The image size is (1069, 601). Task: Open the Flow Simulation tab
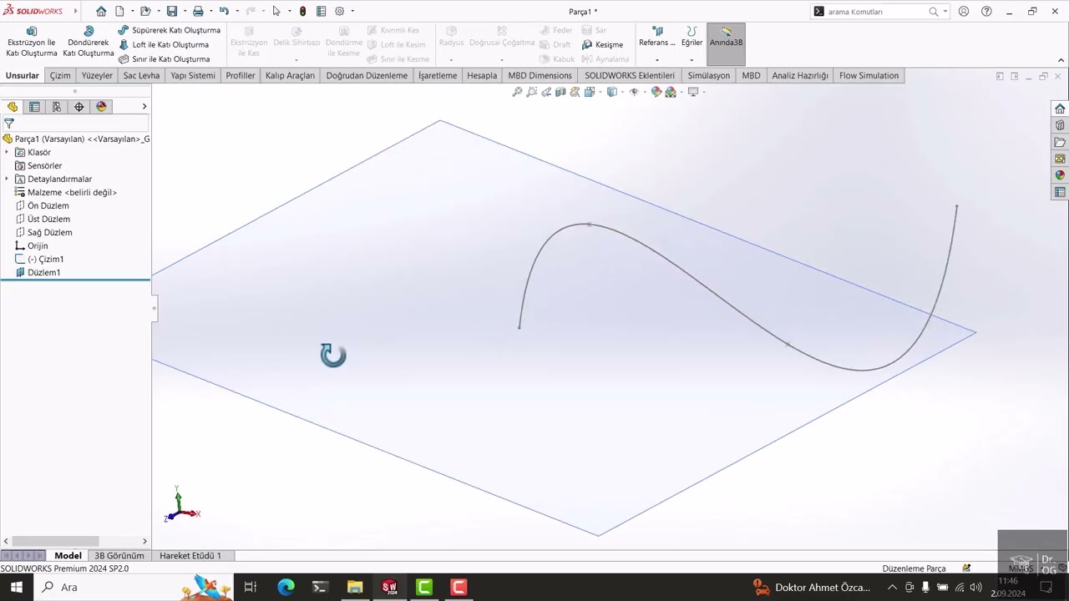[869, 75]
